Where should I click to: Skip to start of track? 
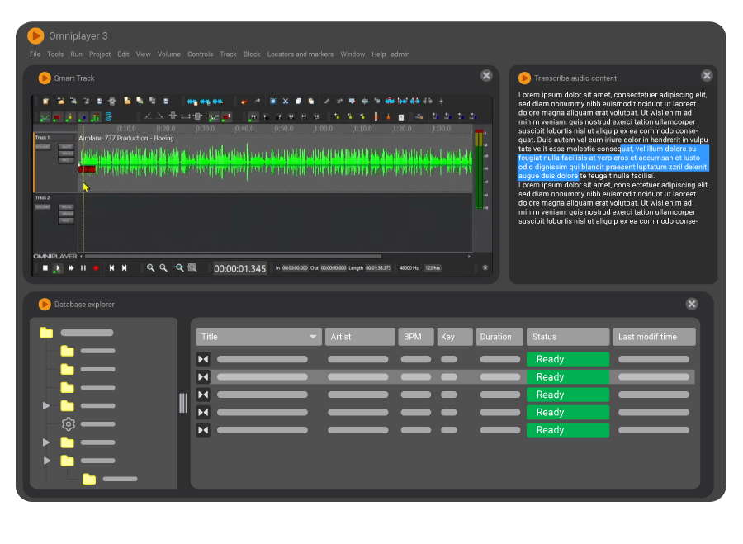tap(112, 268)
